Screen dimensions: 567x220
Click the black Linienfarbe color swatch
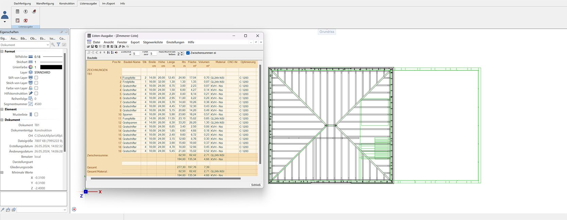coord(51,67)
